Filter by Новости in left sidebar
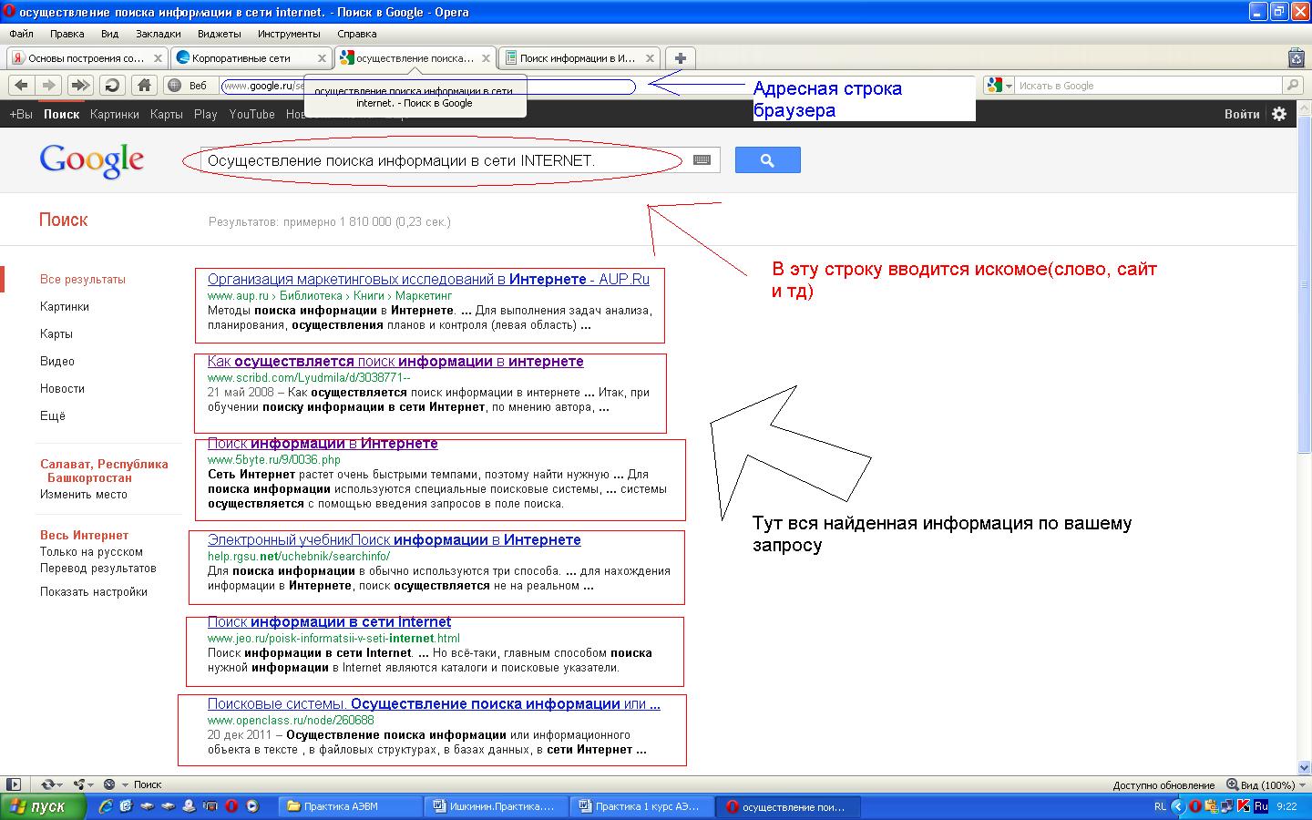This screenshot has height=820, width=1312. [x=62, y=388]
